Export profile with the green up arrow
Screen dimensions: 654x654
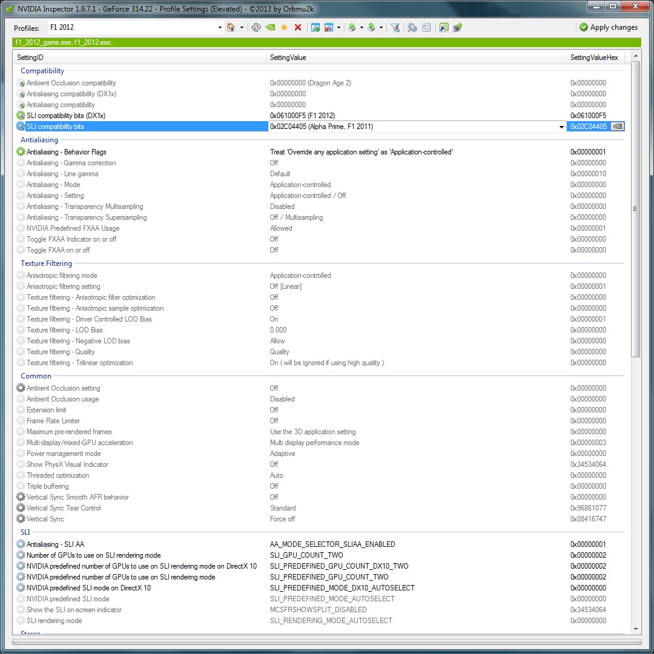pyautogui.click(x=352, y=27)
